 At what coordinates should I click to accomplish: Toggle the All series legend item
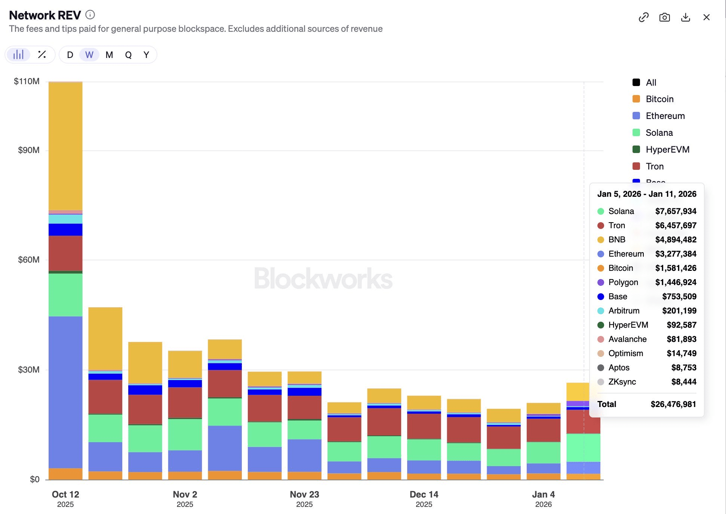click(x=650, y=82)
